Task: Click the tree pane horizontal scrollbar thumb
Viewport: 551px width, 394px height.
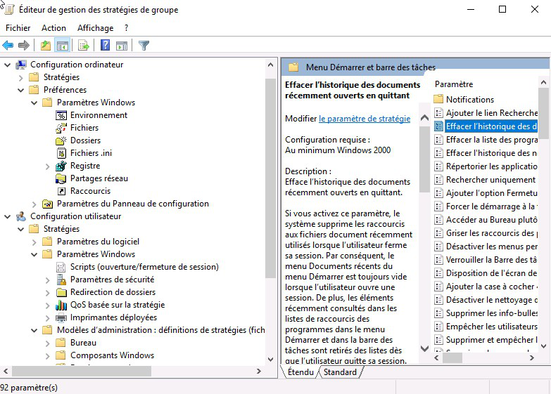Action: click(82, 371)
